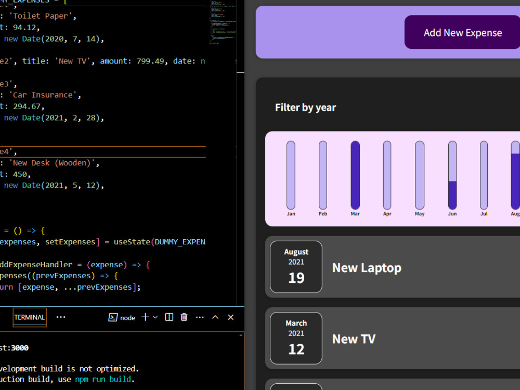Click the Feb chart bar
Viewport: 520px width, 390px height.
point(323,175)
